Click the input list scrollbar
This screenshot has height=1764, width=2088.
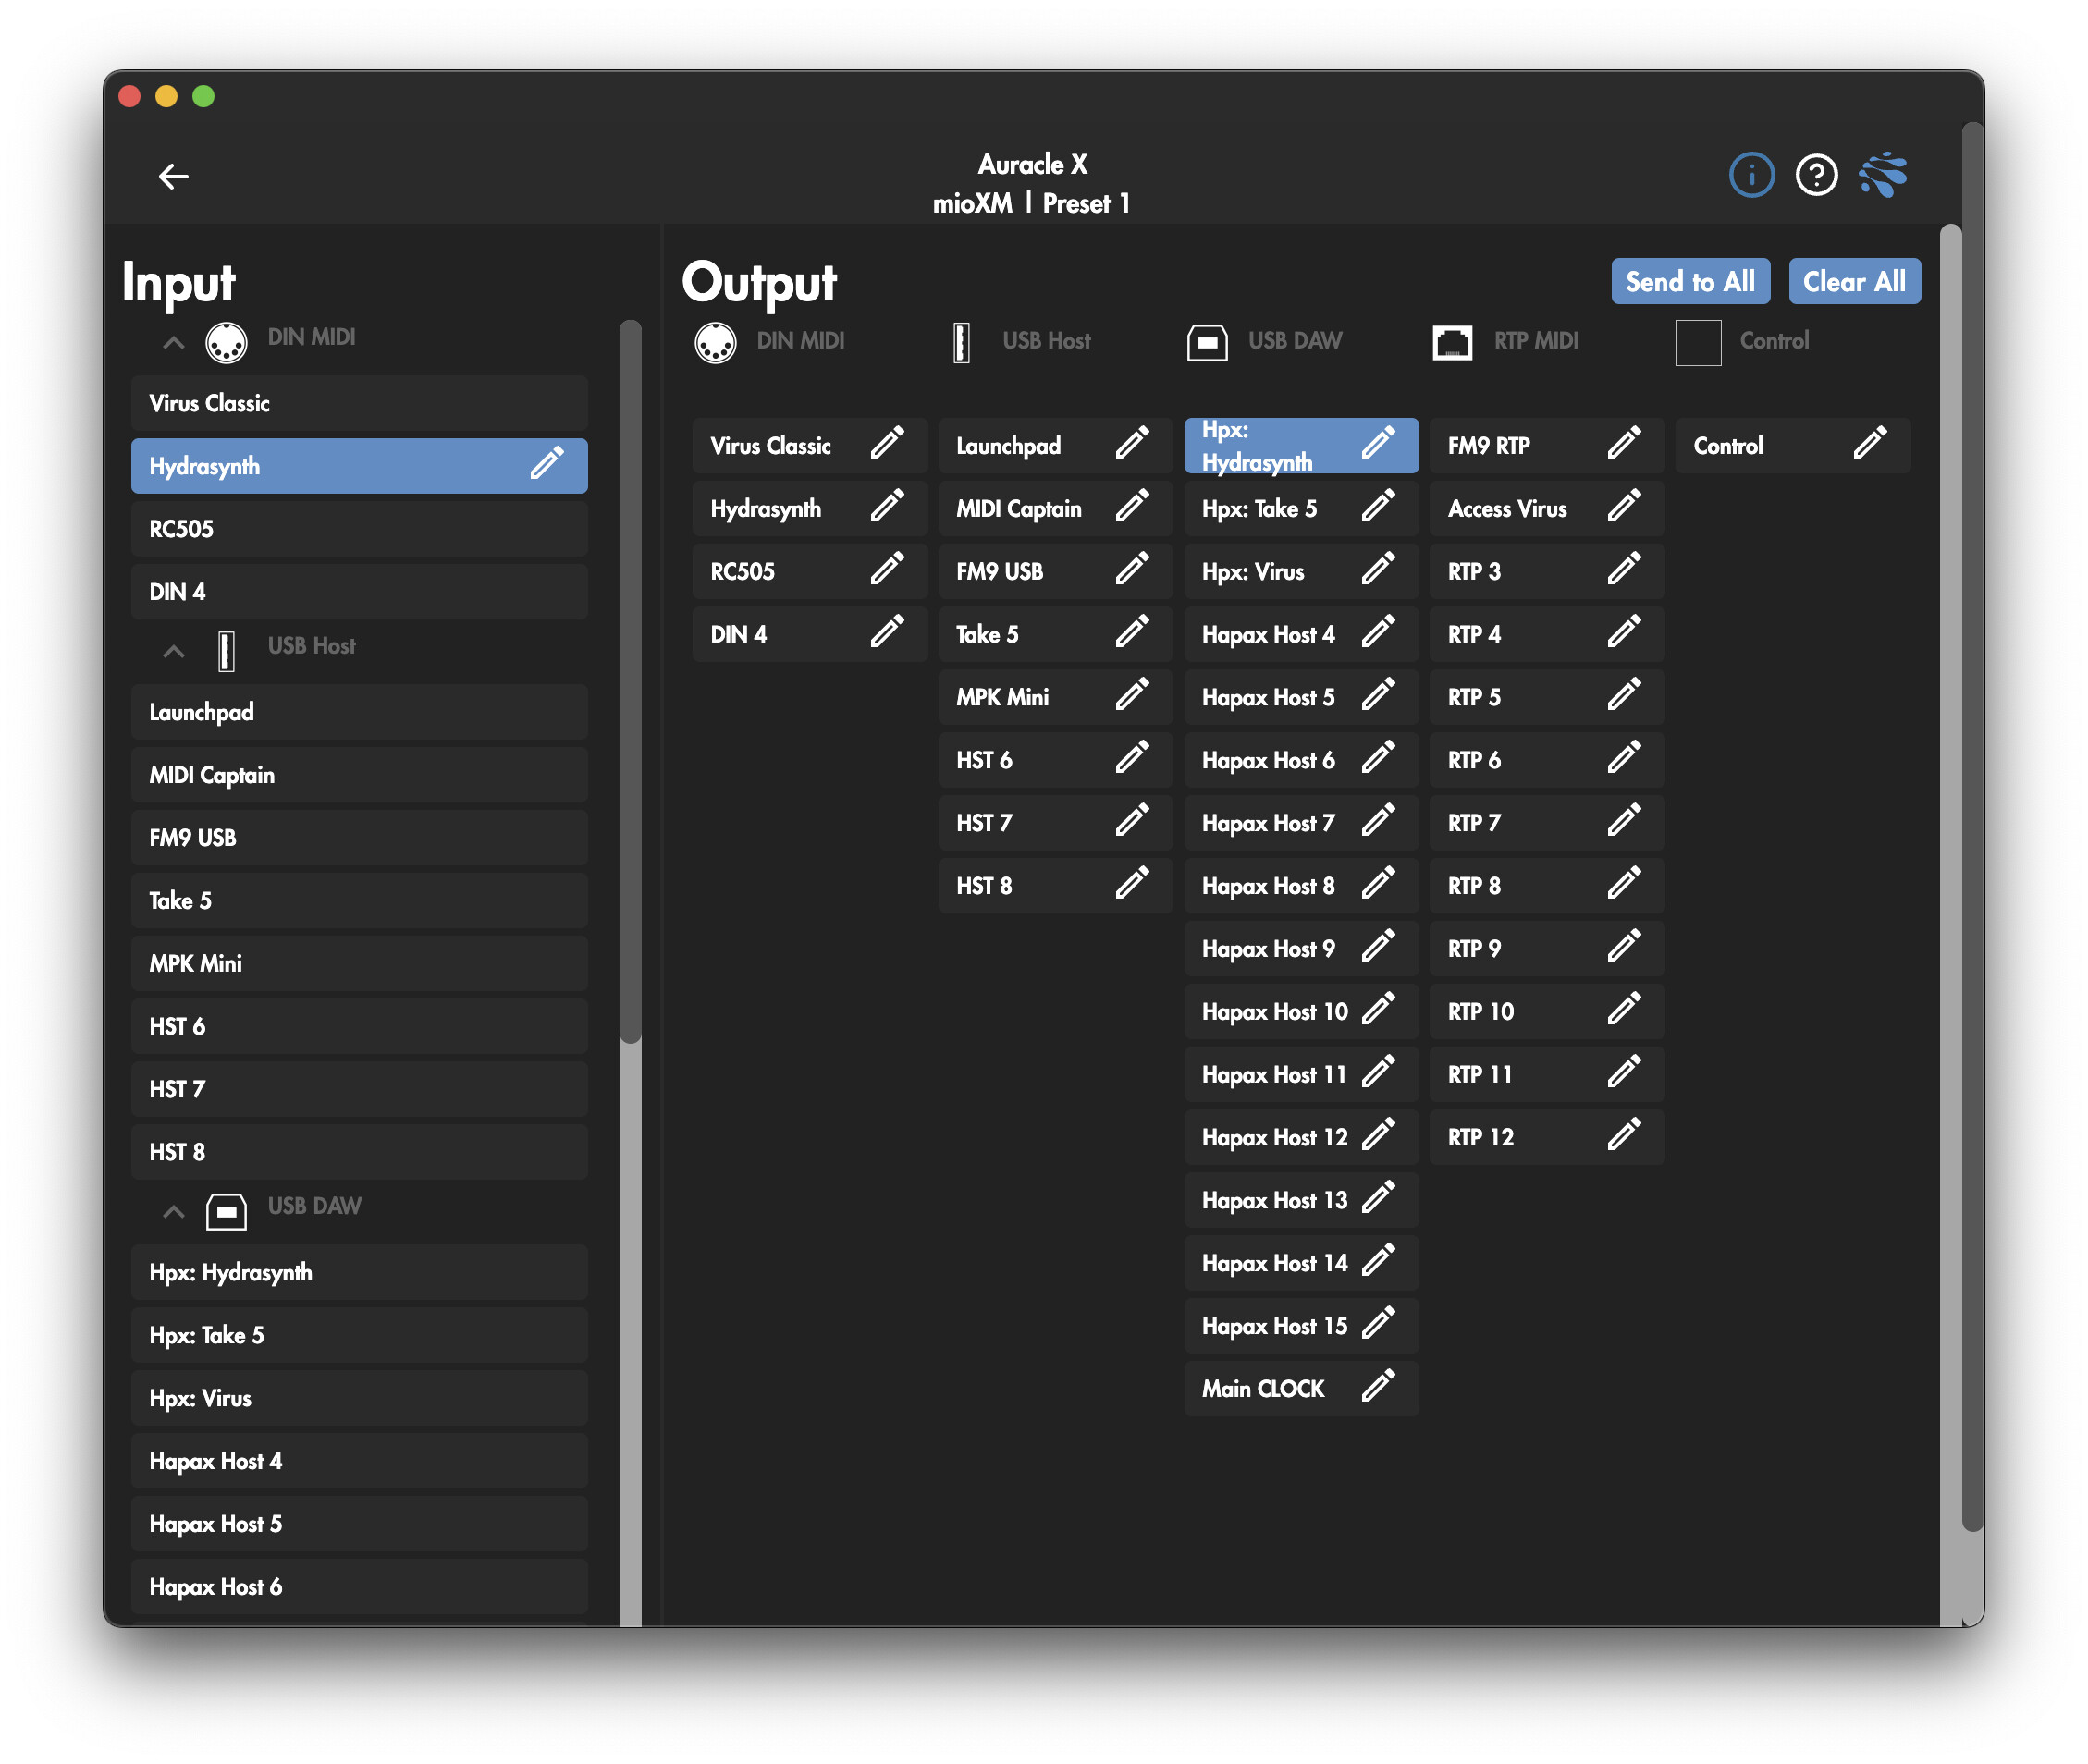click(629, 680)
